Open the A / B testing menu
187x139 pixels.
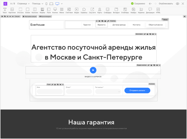click(x=13, y=4)
